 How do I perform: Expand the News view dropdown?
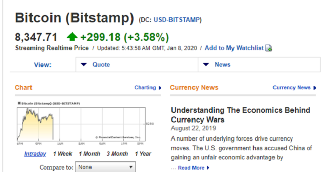[206, 65]
